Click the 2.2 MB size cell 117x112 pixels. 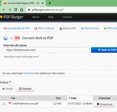(x=57, y=104)
